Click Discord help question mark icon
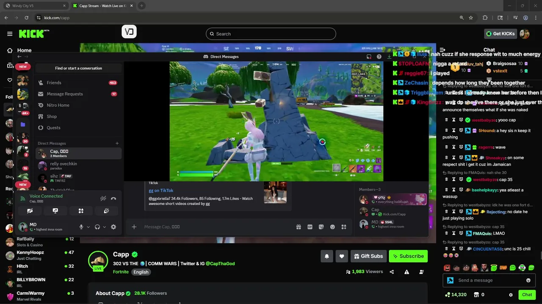The width and height of the screenshot is (542, 304). 379,57
